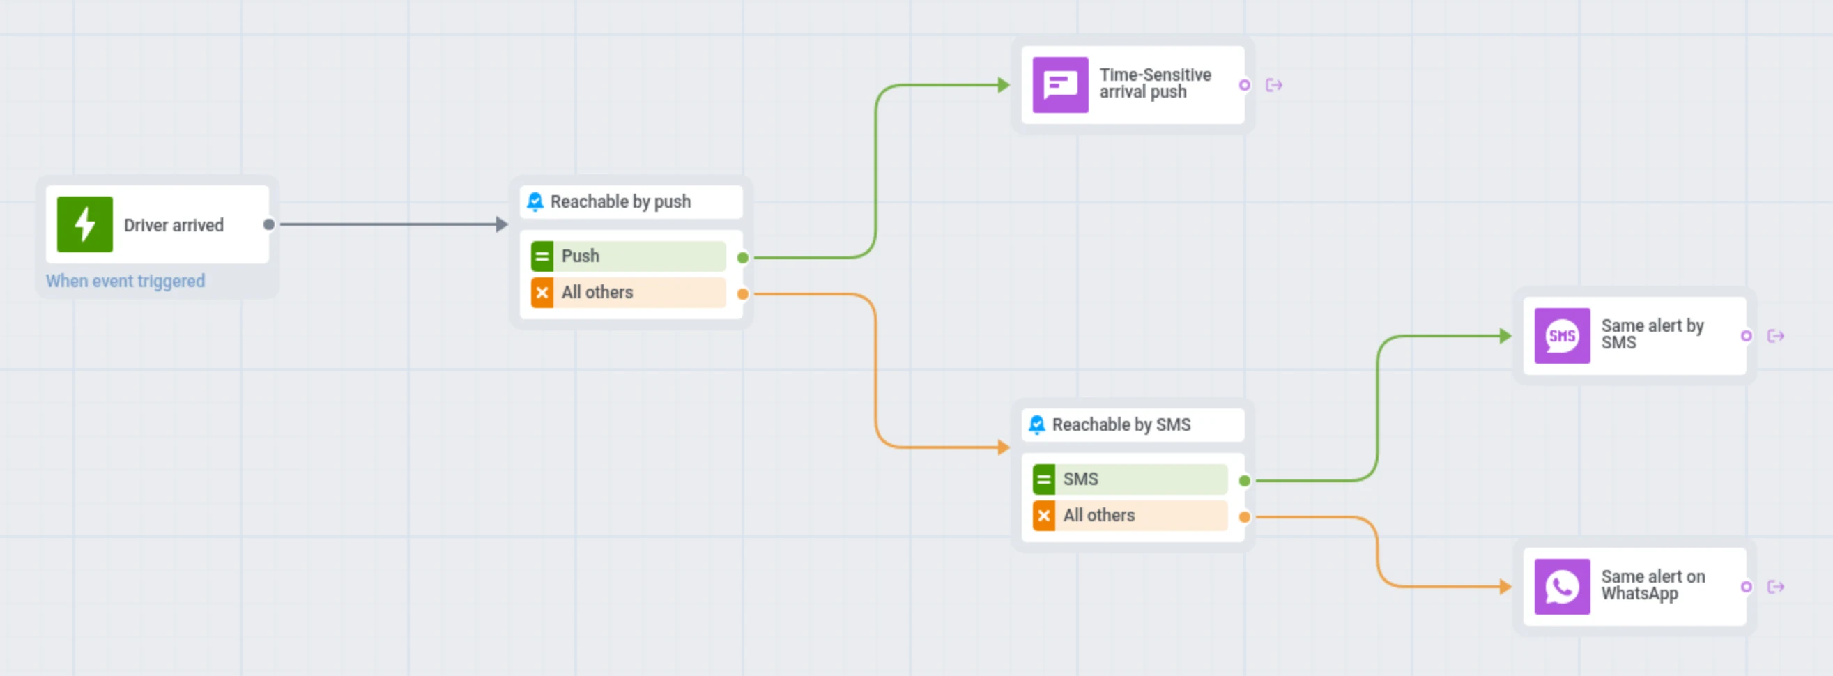The height and width of the screenshot is (676, 1833).
Task: Click Same alert by SMS output connector circle
Action: pyautogui.click(x=1745, y=336)
